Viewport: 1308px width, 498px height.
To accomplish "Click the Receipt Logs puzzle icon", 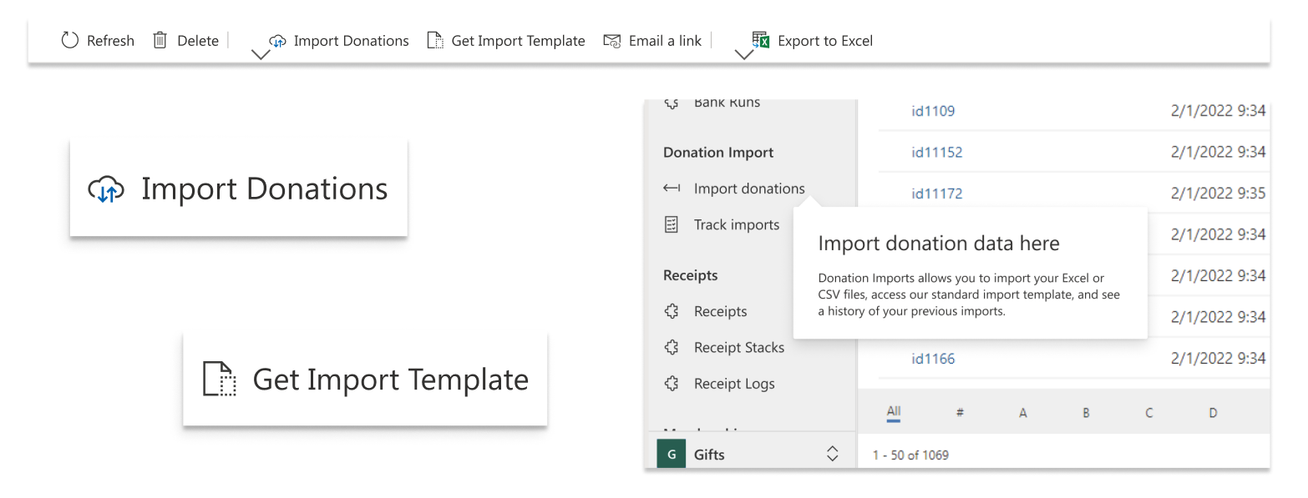I will (x=671, y=384).
